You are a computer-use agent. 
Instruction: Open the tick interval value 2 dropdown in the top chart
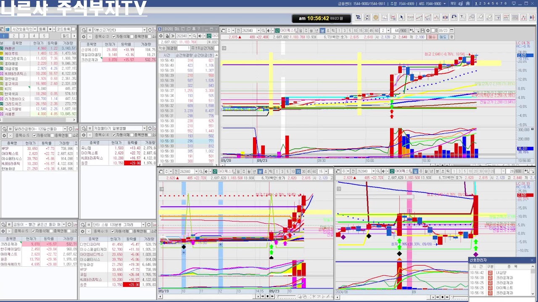(x=388, y=31)
